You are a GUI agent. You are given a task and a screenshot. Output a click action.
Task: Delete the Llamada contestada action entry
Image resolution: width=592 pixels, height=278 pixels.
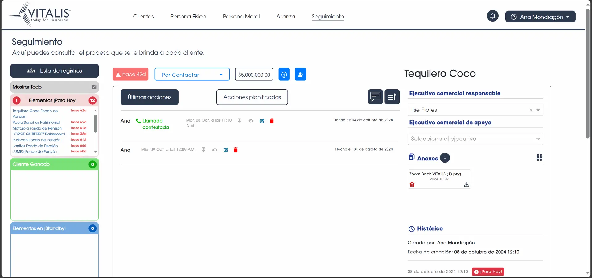272,121
